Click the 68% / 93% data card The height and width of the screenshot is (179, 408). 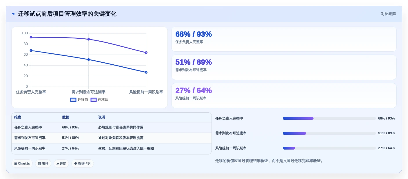coord(284,39)
